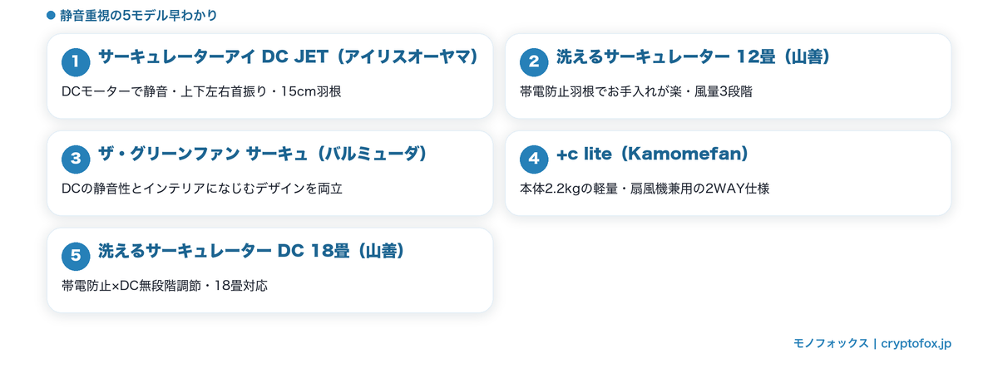
Task: Click the number 5 circle badge
Action: pos(76,255)
